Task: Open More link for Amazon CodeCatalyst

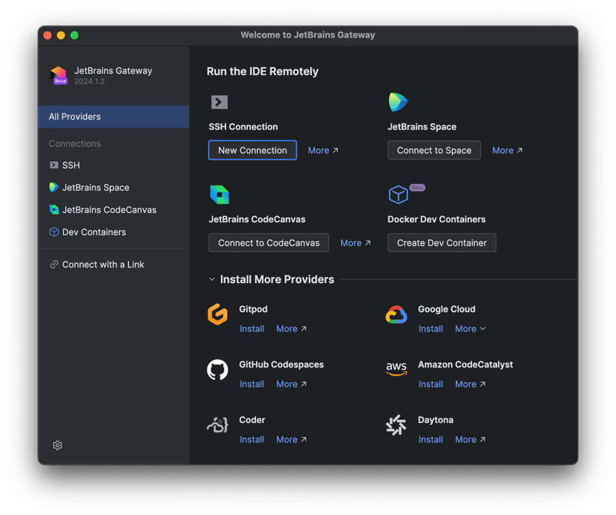Action: click(470, 384)
